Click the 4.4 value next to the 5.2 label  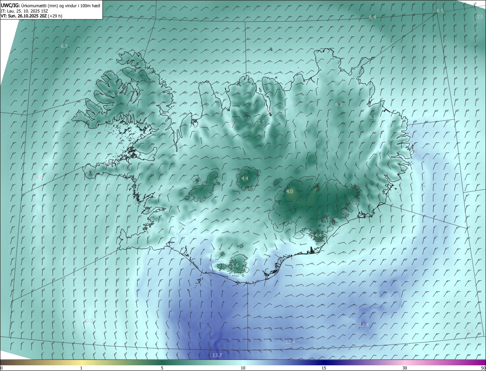[245, 179]
